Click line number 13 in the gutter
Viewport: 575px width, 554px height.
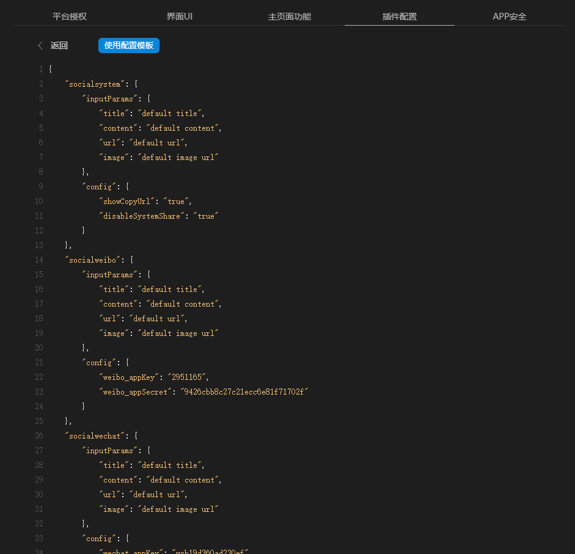tap(39, 246)
